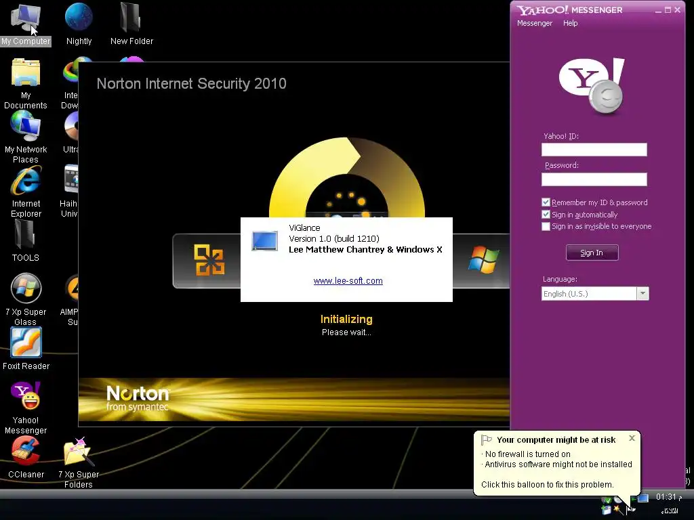Open the Nightly browser desktop icon
The height and width of the screenshot is (520, 694).
79,24
